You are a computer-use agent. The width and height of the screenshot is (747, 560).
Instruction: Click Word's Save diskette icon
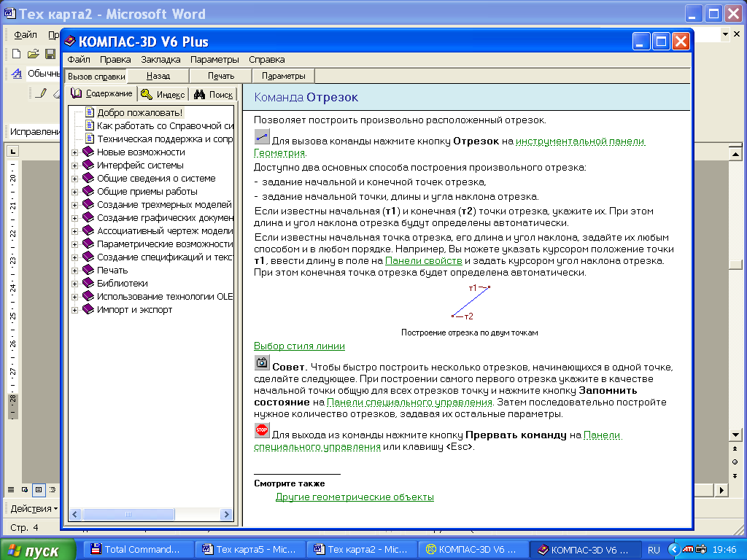50,54
